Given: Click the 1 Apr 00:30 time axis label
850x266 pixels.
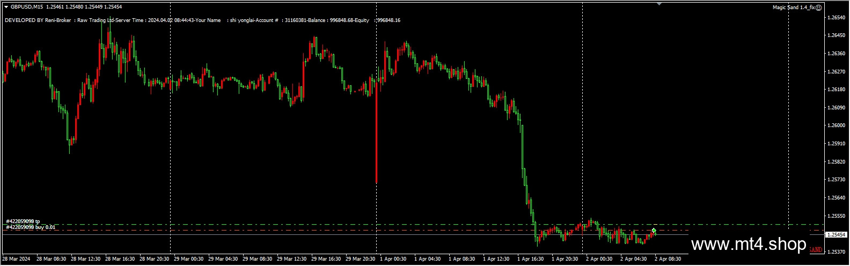Looking at the screenshot, I should (393, 259).
